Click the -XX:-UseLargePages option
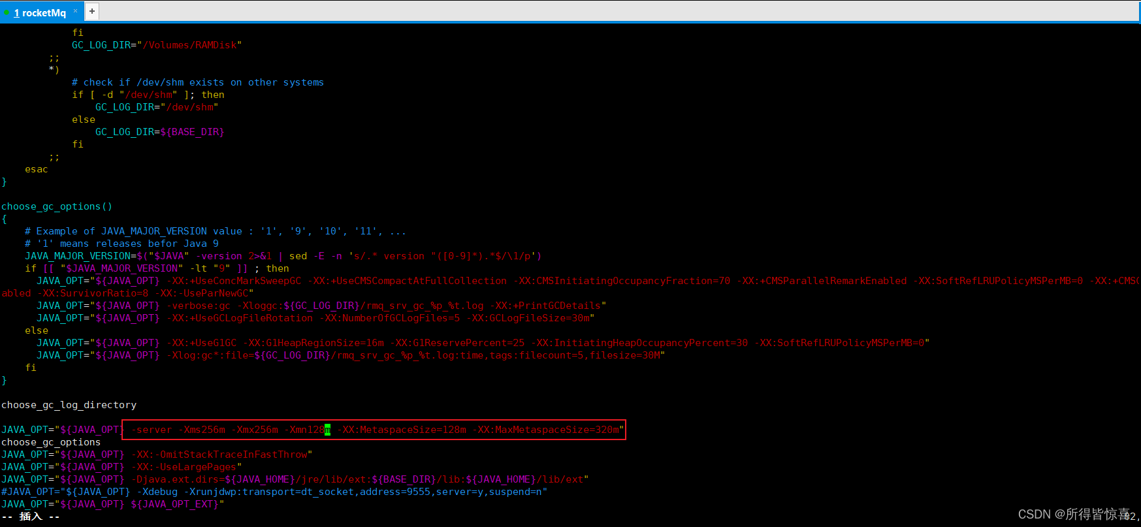 (184, 467)
